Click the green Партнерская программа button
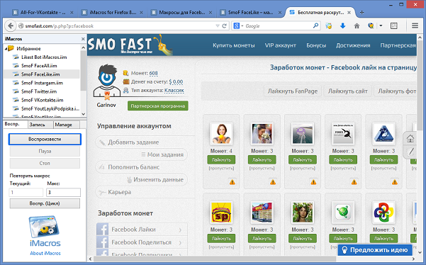 [x=158, y=106]
